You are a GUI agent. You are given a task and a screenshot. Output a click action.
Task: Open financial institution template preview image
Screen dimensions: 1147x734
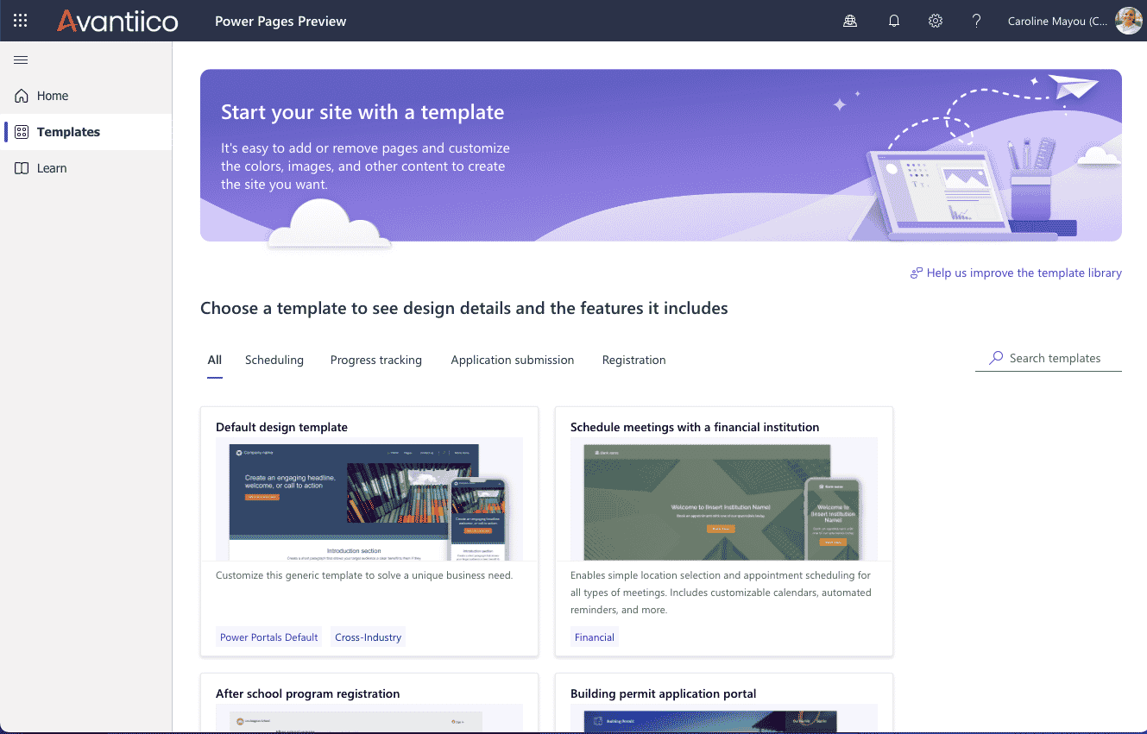[724, 499]
